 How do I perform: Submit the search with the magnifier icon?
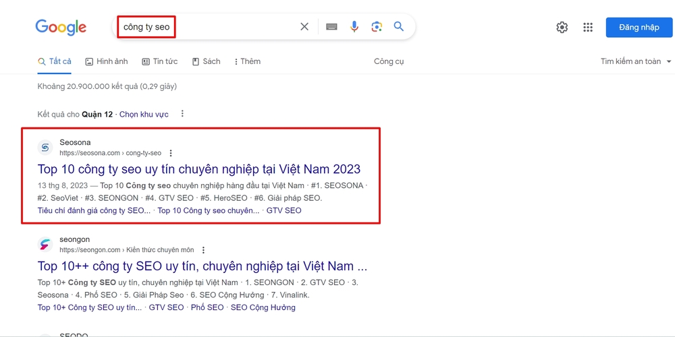coord(399,27)
